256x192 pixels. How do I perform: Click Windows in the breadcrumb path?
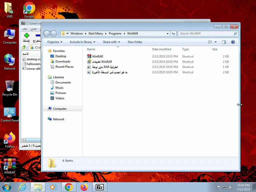76,33
